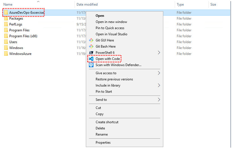The width and height of the screenshot is (232, 149).
Task: Sort by the Date modified column header
Action: (87, 4)
